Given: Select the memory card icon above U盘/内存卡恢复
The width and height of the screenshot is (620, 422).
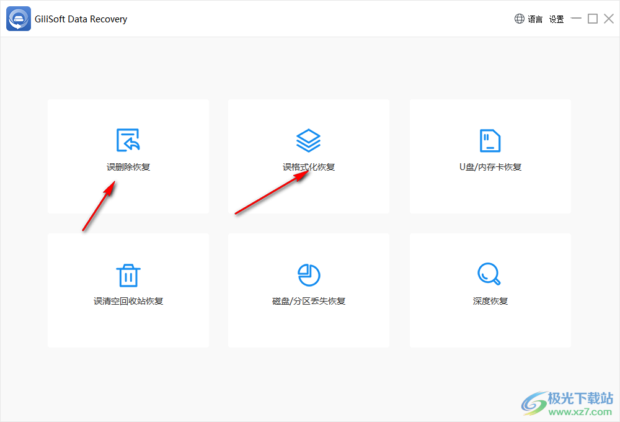Looking at the screenshot, I should pos(490,139).
